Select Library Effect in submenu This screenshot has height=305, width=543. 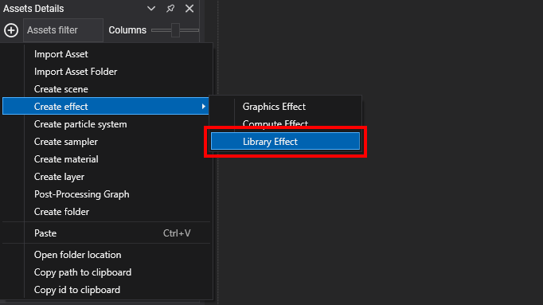tap(285, 141)
